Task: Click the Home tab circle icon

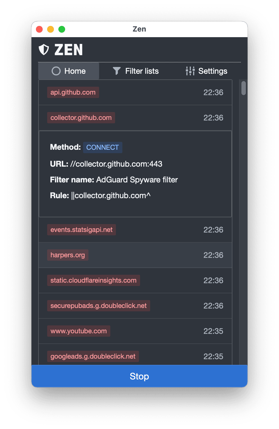Action: 56,71
